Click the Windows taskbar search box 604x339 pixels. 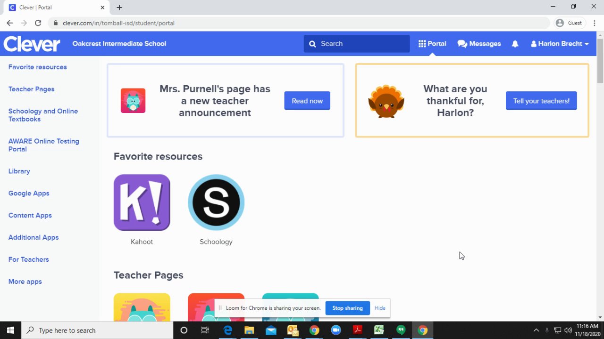(98, 330)
